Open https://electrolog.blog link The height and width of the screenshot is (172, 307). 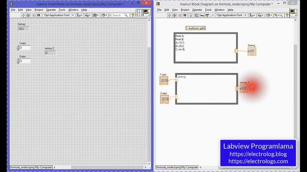click(258, 154)
